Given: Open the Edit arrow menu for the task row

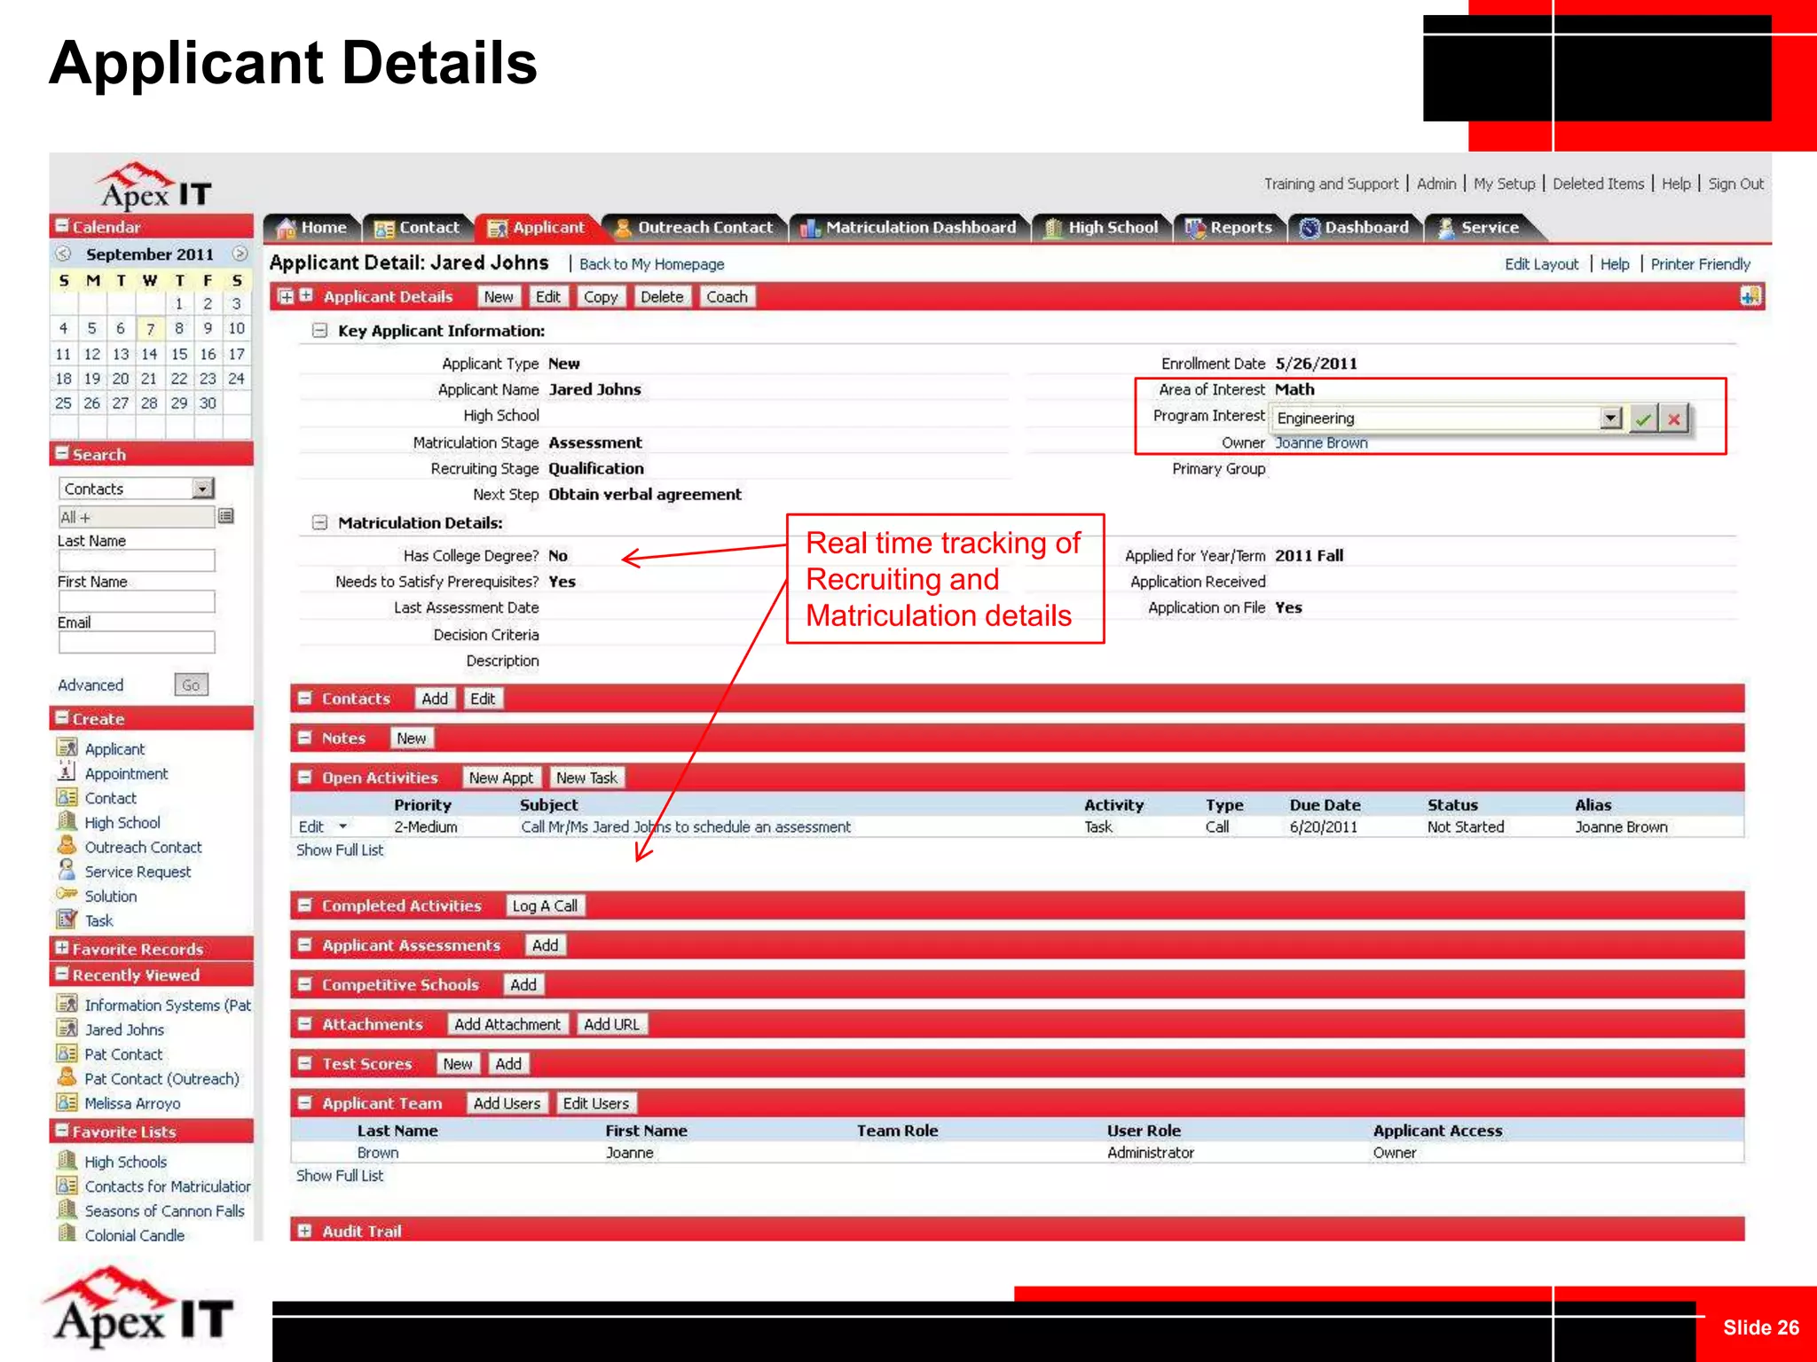Looking at the screenshot, I should [x=342, y=826].
